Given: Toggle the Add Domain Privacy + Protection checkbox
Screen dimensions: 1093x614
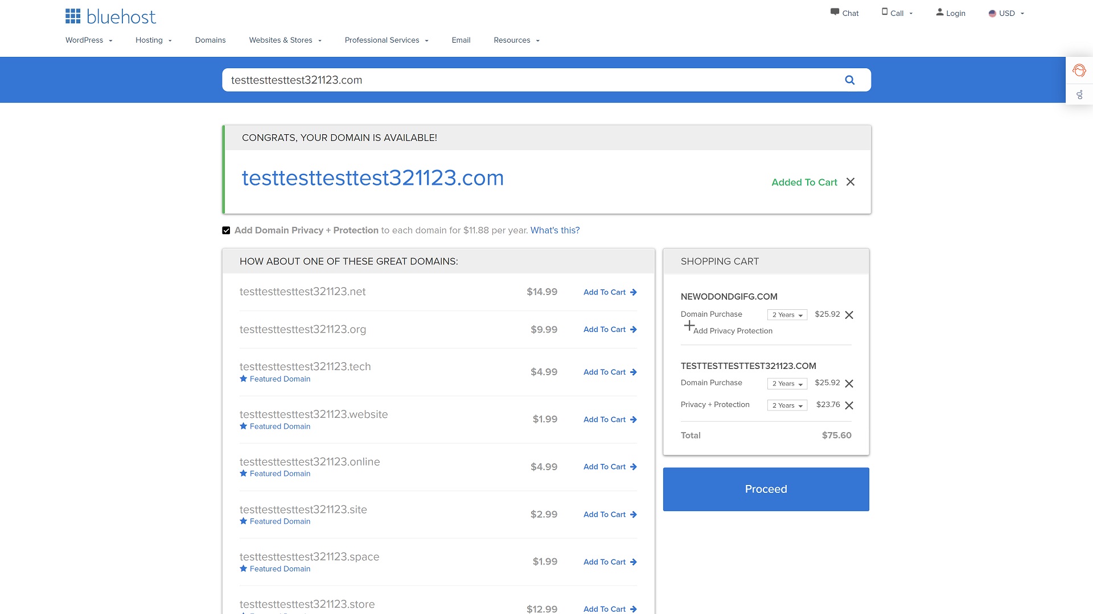Looking at the screenshot, I should 226,230.
